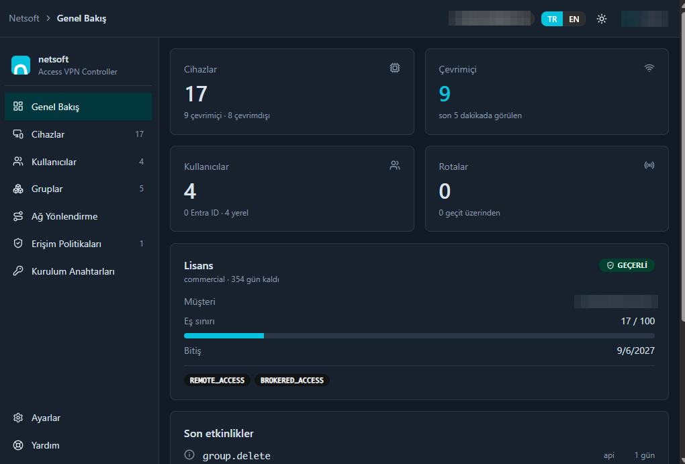The width and height of the screenshot is (685, 464).
Task: Click '9 çevrimiçi · 8 çevrimdışı' text
Action: pyautogui.click(x=227, y=115)
